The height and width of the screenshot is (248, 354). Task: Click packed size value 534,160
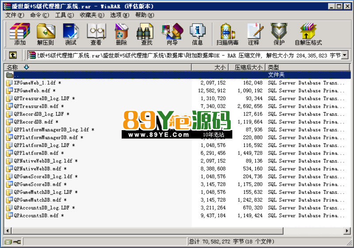[253, 169]
